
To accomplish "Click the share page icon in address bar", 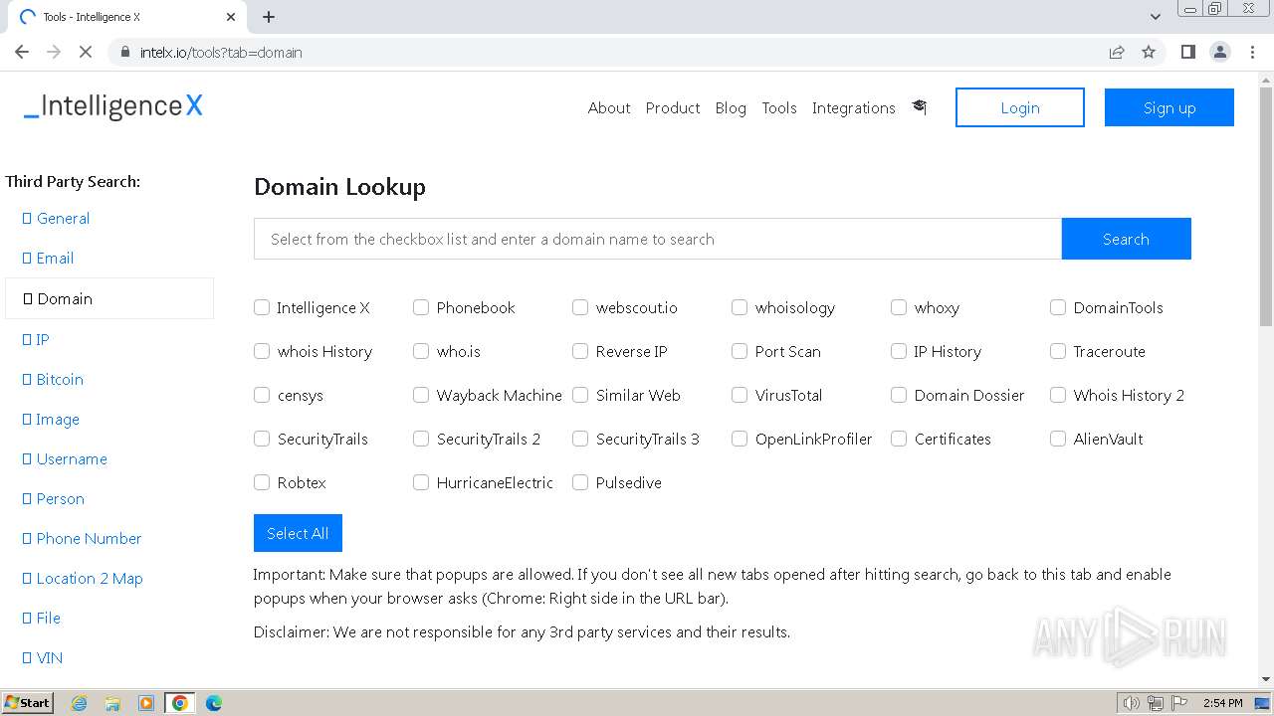I will tap(1117, 52).
